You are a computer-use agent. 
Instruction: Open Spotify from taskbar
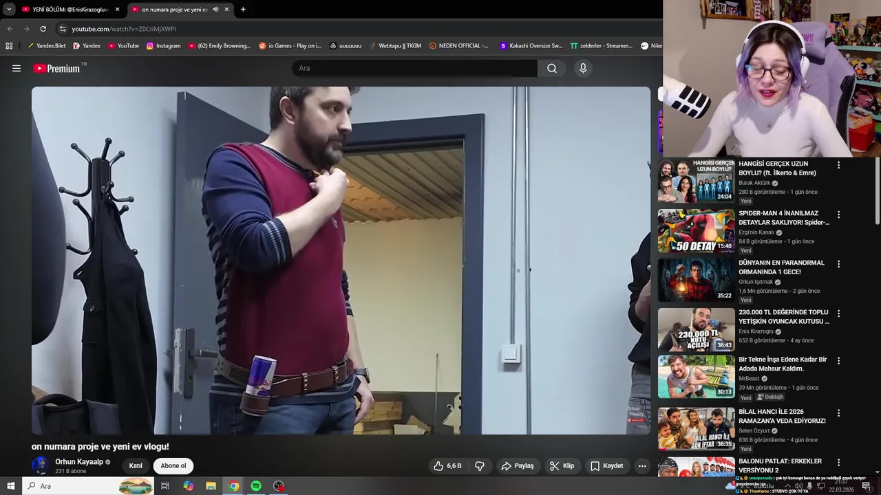point(256,486)
